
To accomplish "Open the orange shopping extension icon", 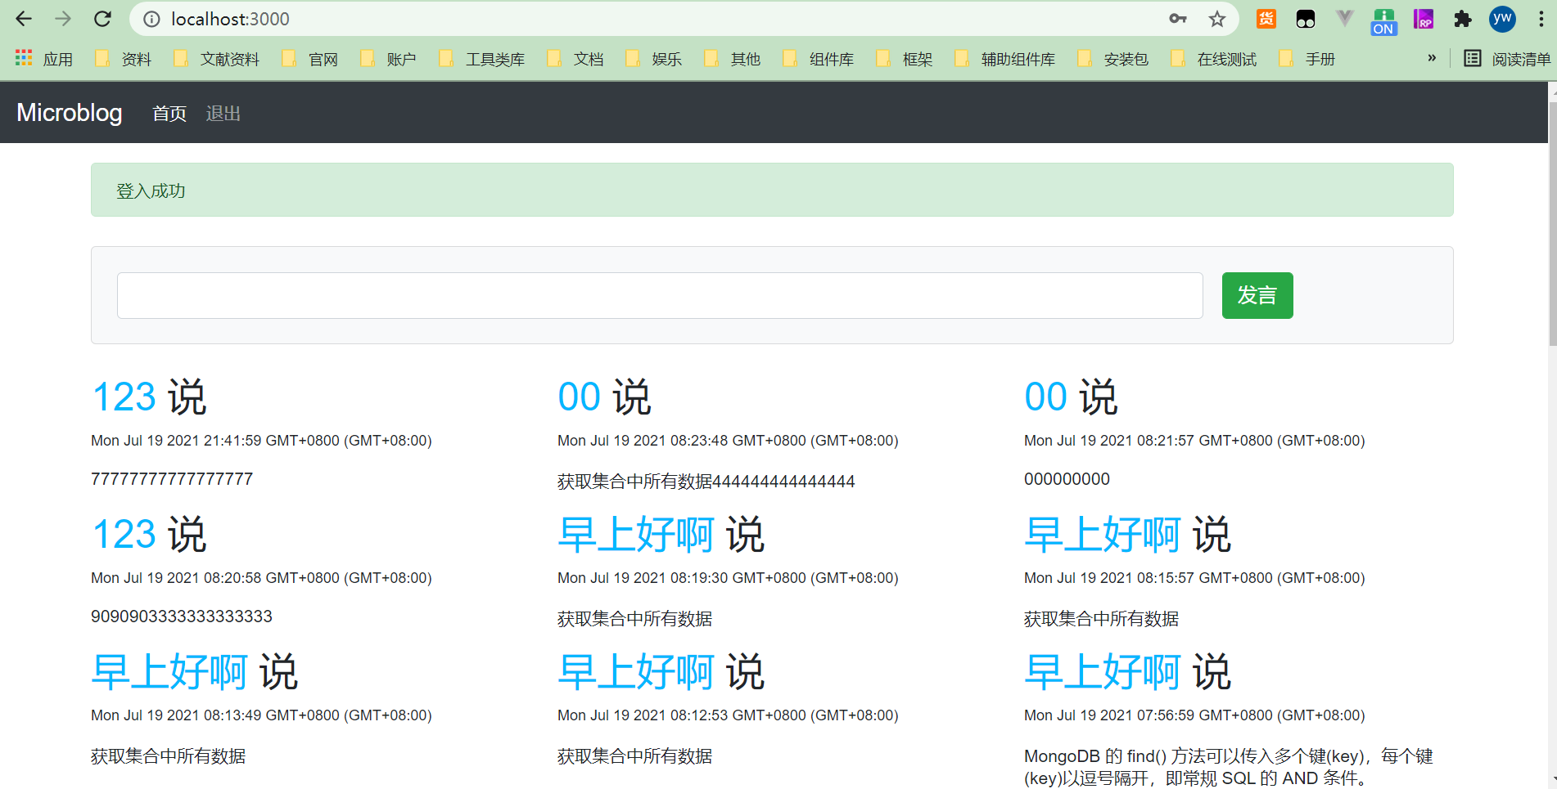I will [x=1266, y=19].
